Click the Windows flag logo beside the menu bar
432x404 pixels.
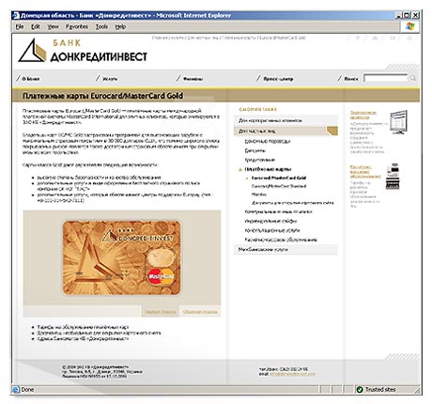(409, 26)
